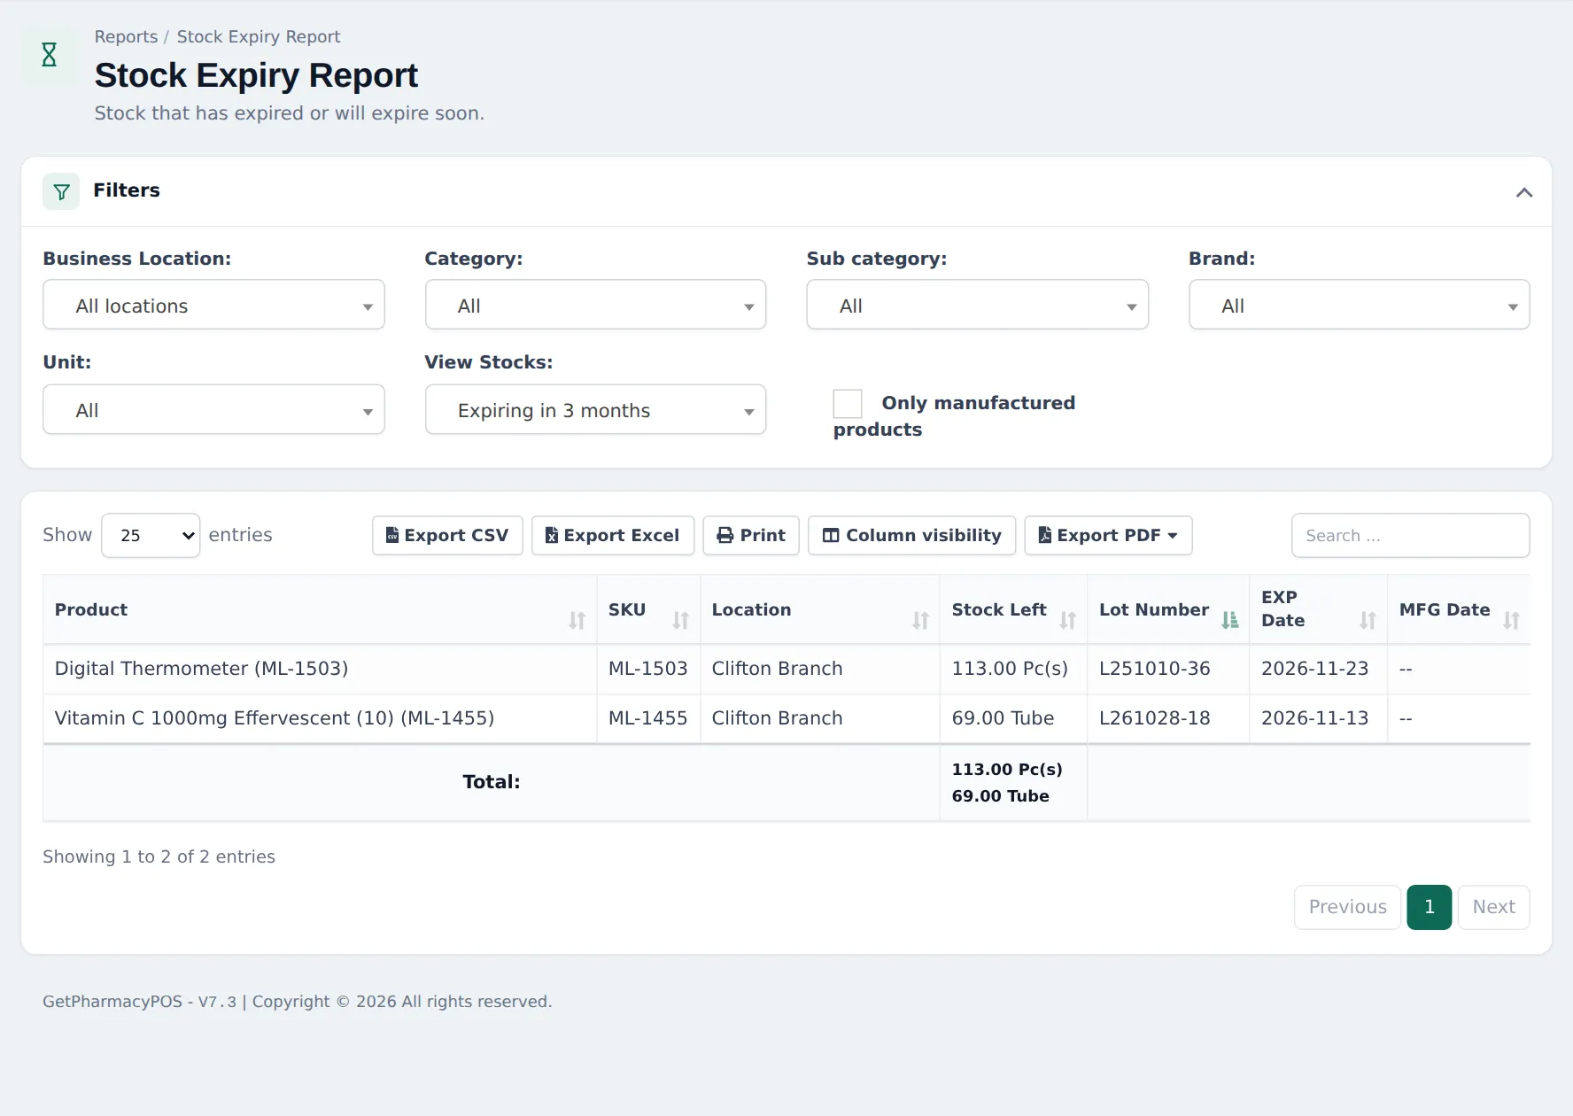
Task: Click the green funnel Filters icon
Action: [61, 191]
